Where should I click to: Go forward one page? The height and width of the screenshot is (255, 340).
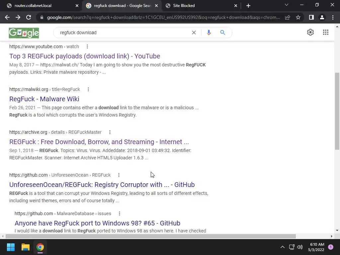click(18, 17)
